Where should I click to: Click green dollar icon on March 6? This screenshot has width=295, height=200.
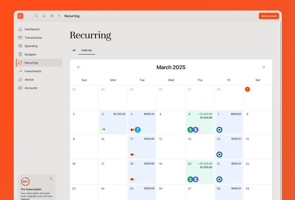point(190,130)
